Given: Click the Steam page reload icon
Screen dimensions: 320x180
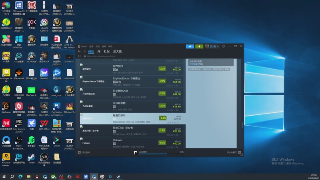Looking at the screenshot, I should click(x=79, y=56).
